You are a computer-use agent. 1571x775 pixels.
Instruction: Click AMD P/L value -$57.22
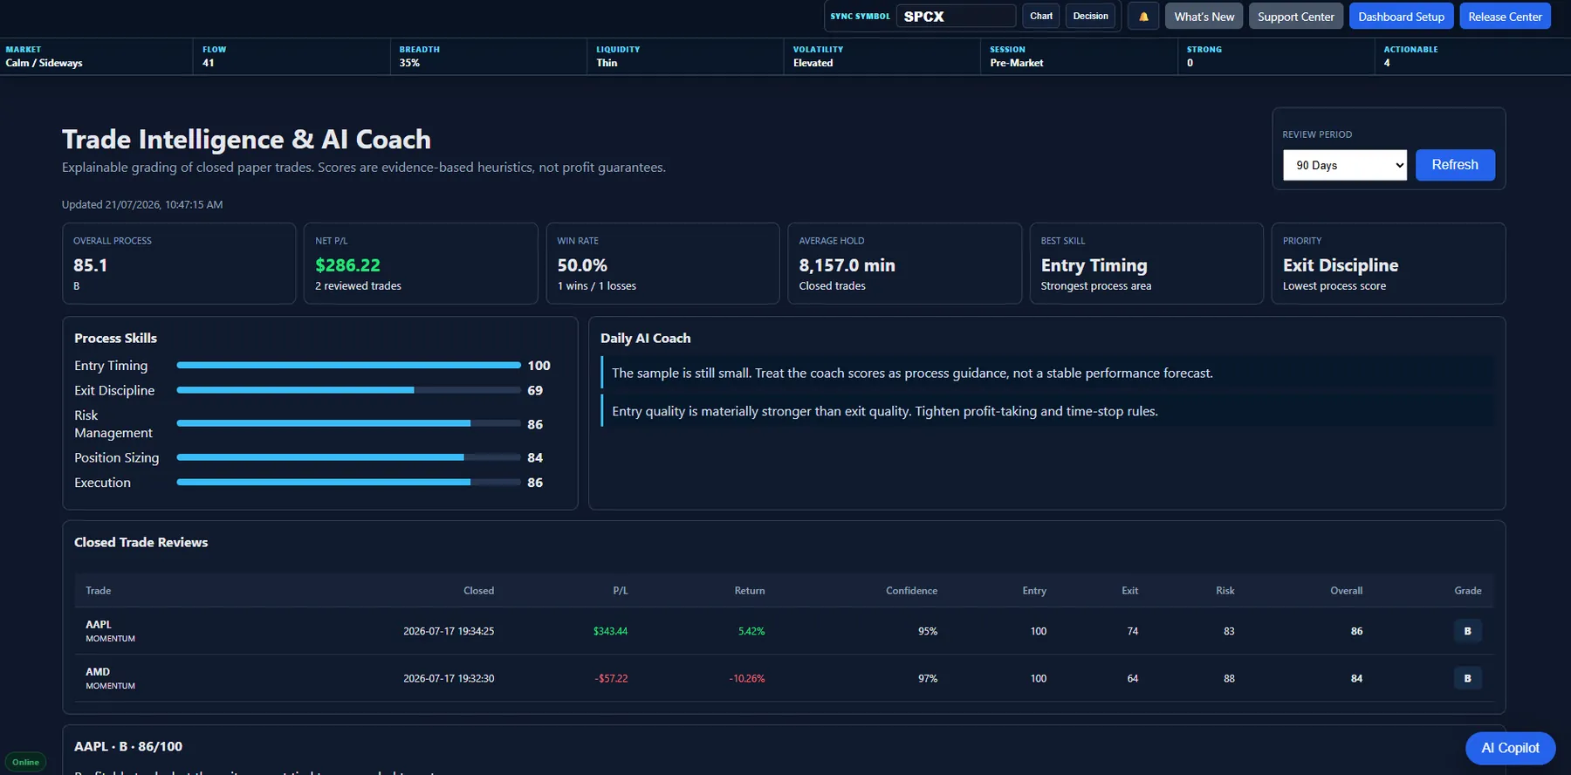point(611,678)
